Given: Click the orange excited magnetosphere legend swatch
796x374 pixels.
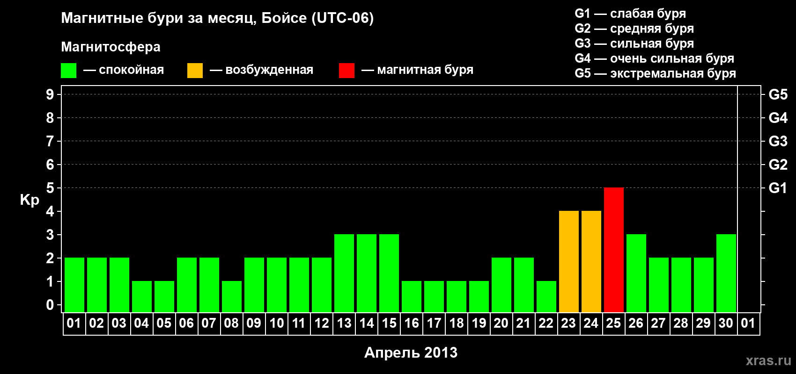Looking at the screenshot, I should click(x=195, y=71).
